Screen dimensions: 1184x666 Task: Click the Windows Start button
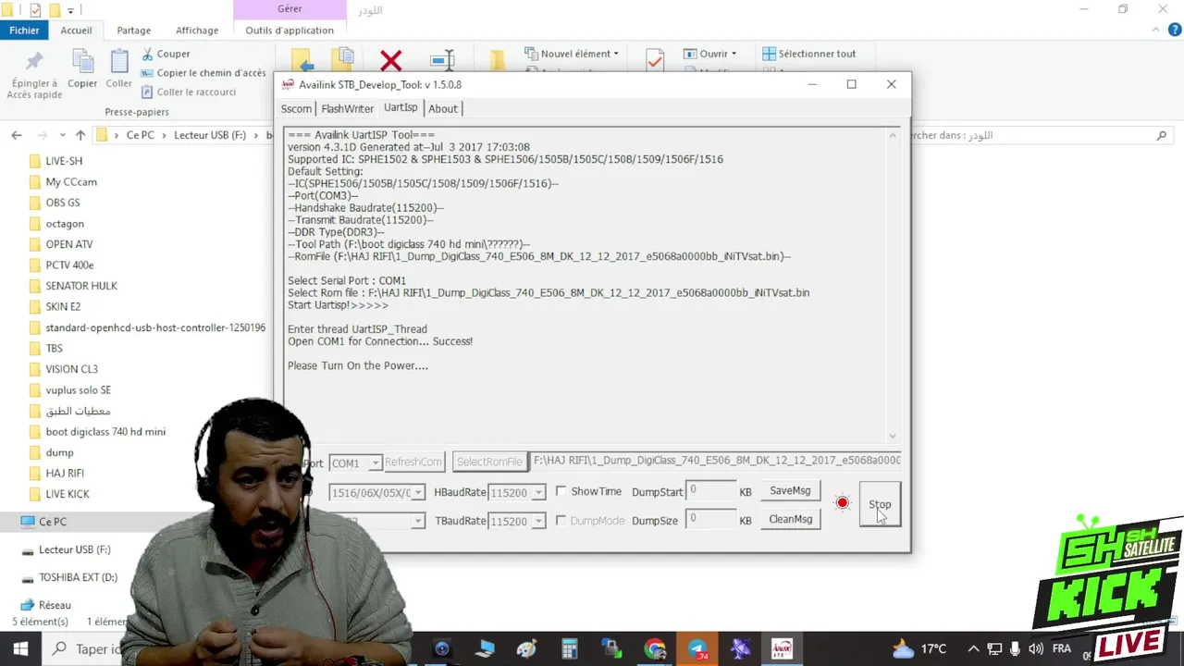20,648
